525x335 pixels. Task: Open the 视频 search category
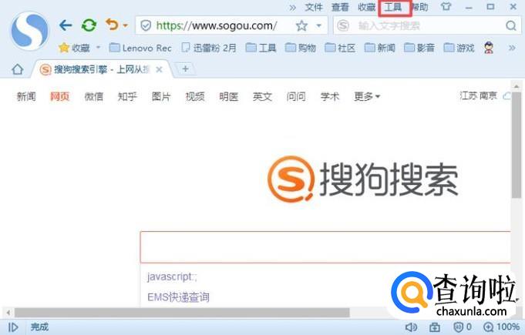pos(195,96)
